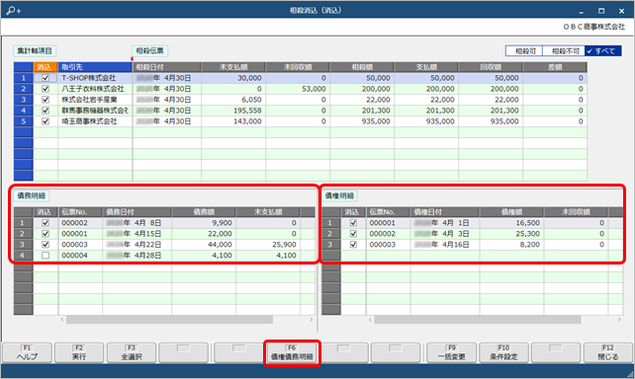The width and height of the screenshot is (635, 379).
Task: Uncheck 債務明細 slip 000002 dated 4月8日
Action: tap(45, 223)
